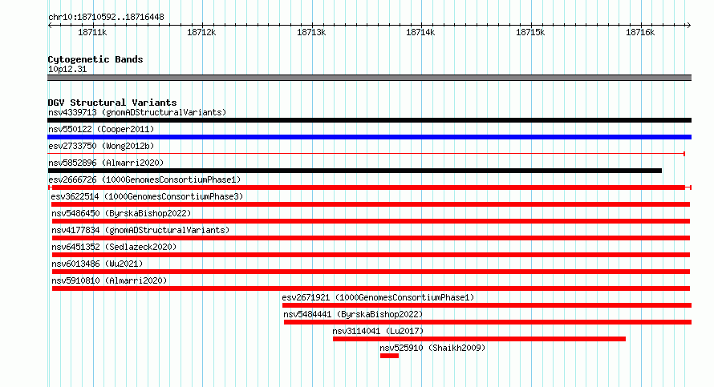This screenshot has height=387, width=714.
Task: Open nsv525910 (Shaikh2009) label
Action: click(432, 348)
